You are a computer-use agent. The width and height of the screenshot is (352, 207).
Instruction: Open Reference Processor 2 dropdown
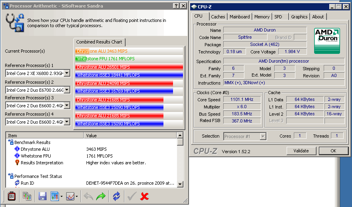(67, 90)
